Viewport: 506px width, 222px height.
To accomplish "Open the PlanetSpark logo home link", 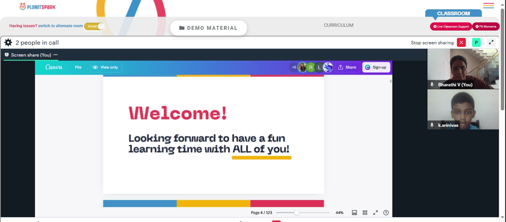I will [37, 7].
